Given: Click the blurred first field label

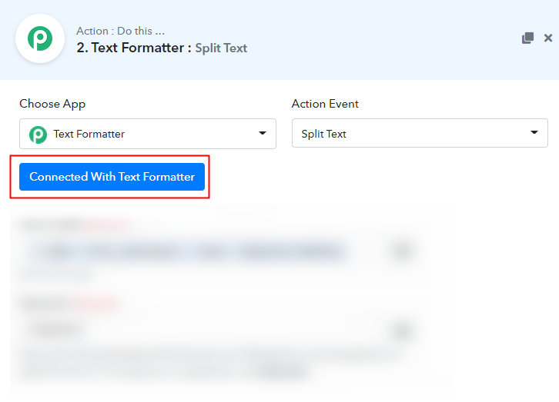Looking at the screenshot, I should pyautogui.click(x=73, y=224).
